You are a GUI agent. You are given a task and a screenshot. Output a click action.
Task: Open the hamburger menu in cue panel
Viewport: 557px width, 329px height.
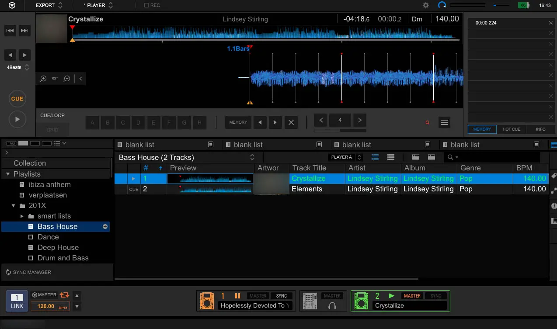[444, 122]
